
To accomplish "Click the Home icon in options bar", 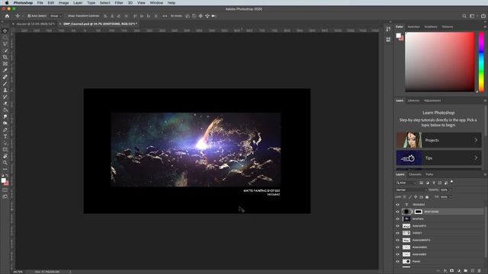I will [7, 16].
